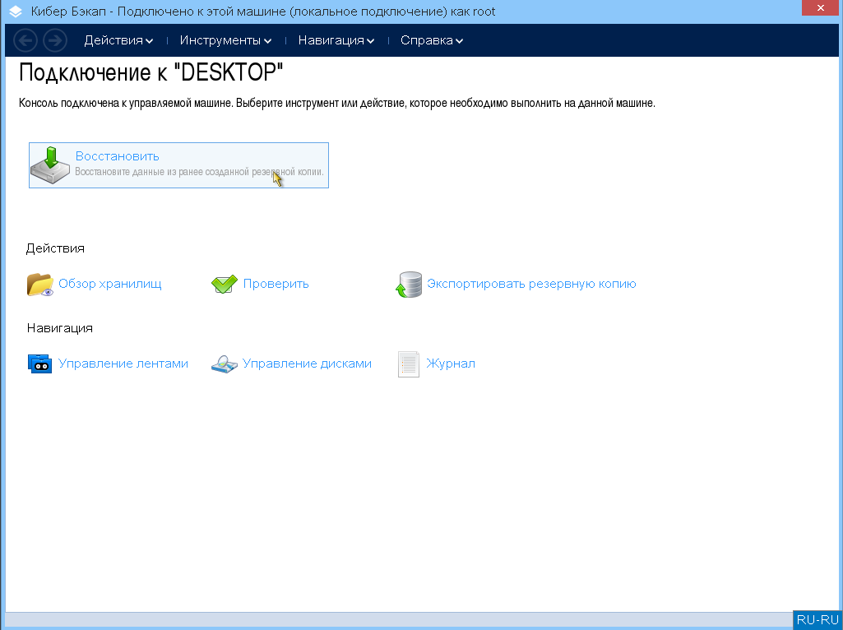Screen dimensions: 843x630
Task: Open the Проверить link text
Action: point(276,284)
